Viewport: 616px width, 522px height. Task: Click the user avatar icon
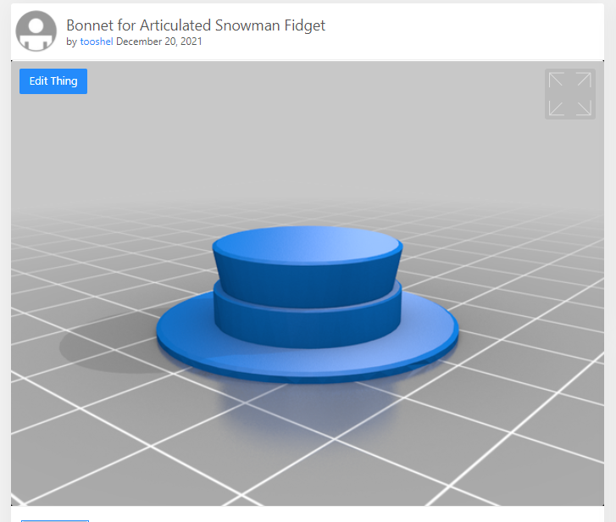coord(36,31)
